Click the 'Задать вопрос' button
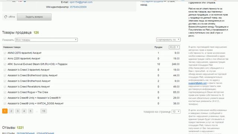This screenshot has width=238, height=134. click(x=34, y=17)
